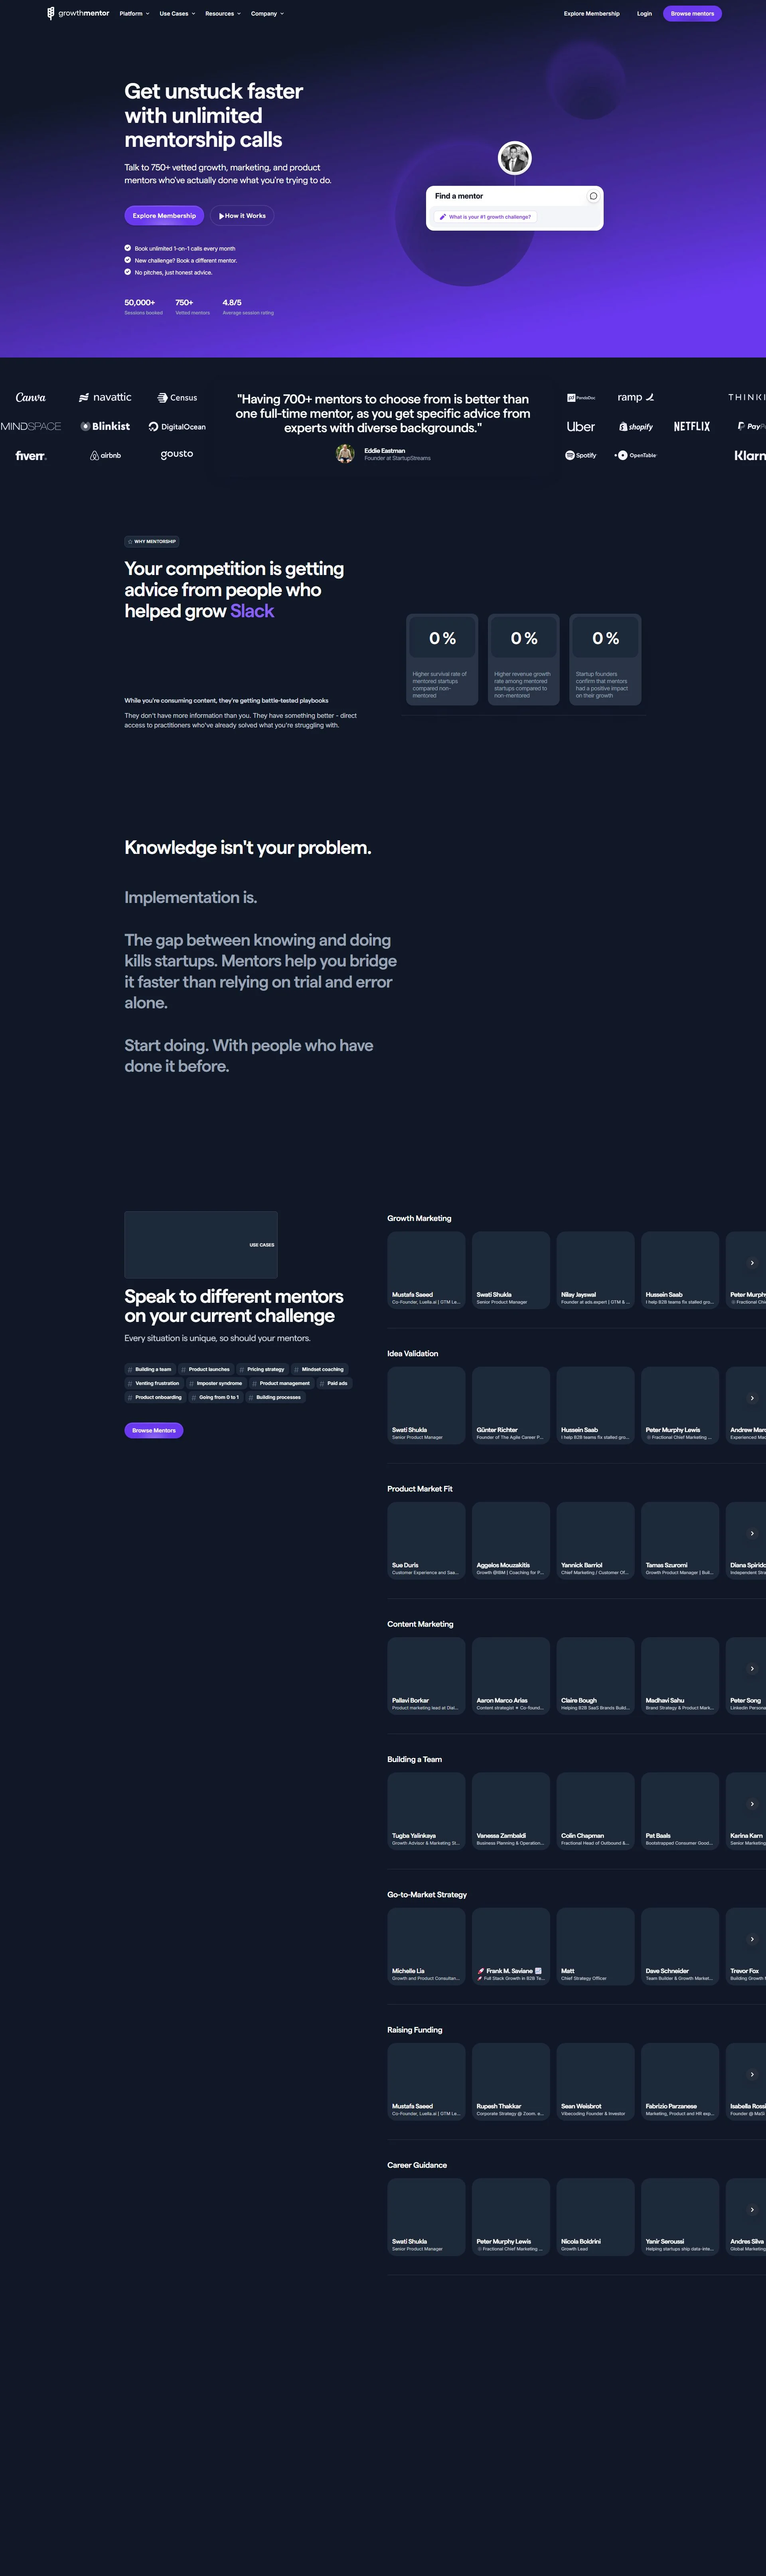This screenshot has height=2576, width=766.
Task: Open the Resources dropdown in navbar
Action: (x=222, y=14)
